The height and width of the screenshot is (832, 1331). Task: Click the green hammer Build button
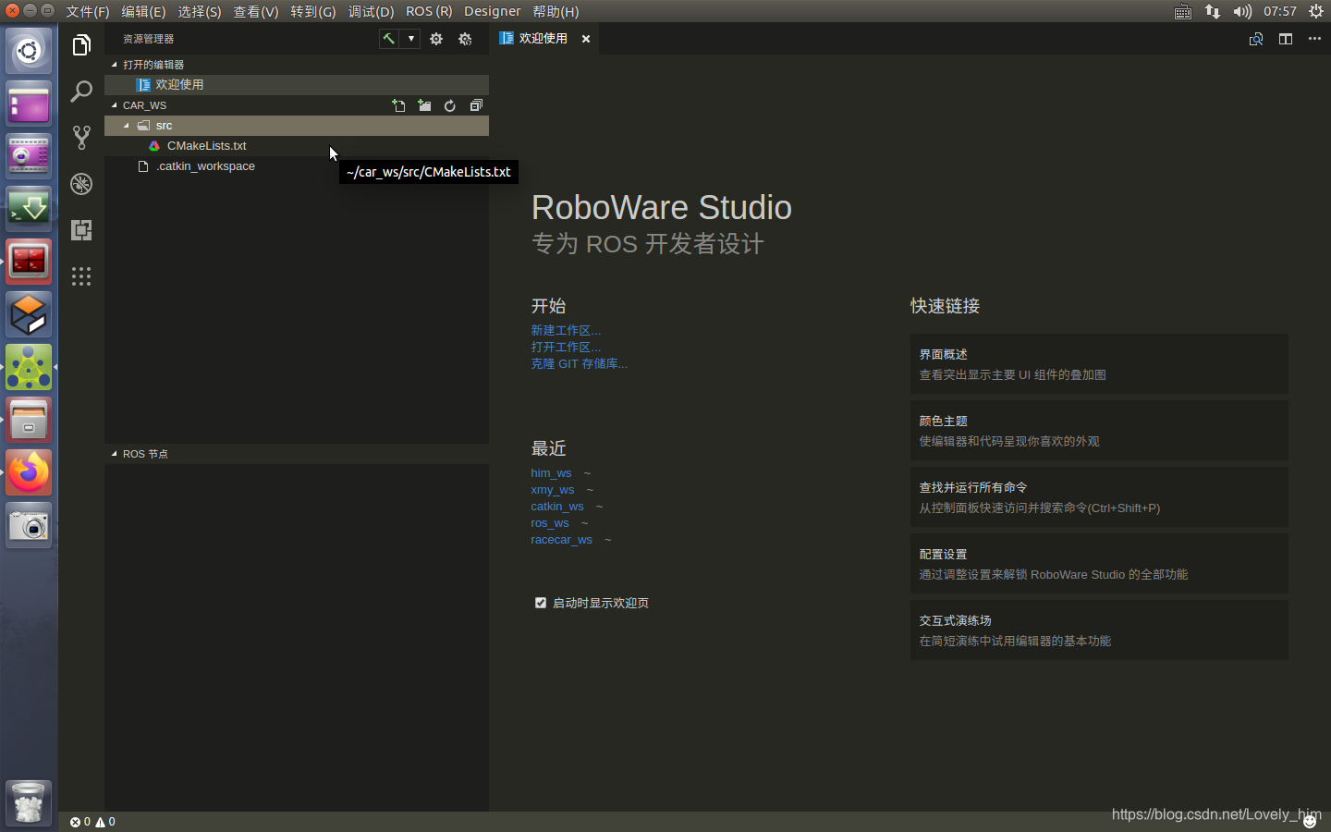pyautogui.click(x=389, y=39)
